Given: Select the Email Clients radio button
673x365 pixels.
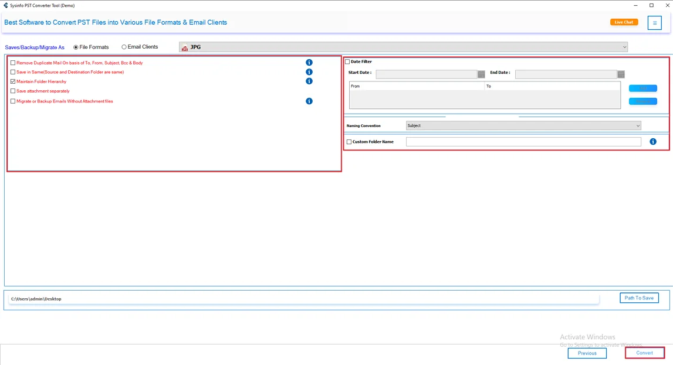Looking at the screenshot, I should coord(124,46).
